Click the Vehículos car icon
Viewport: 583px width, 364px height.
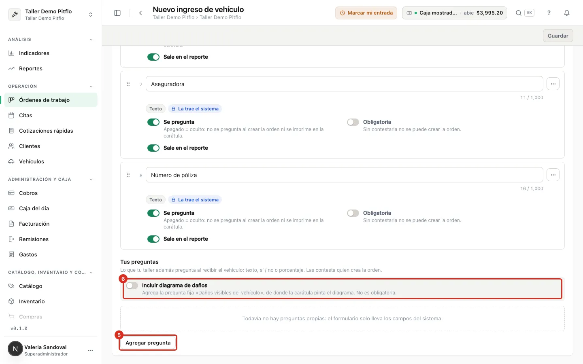(x=11, y=161)
